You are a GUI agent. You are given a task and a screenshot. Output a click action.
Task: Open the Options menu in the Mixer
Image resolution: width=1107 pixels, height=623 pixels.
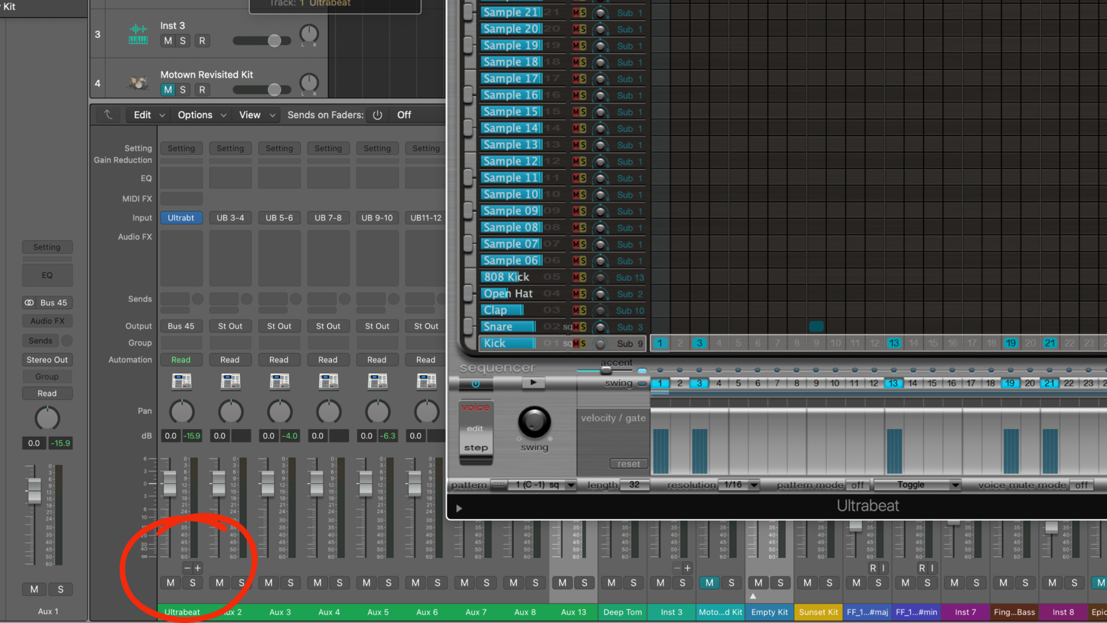194,115
